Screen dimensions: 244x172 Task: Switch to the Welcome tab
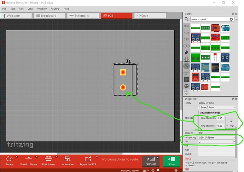click(x=16, y=16)
